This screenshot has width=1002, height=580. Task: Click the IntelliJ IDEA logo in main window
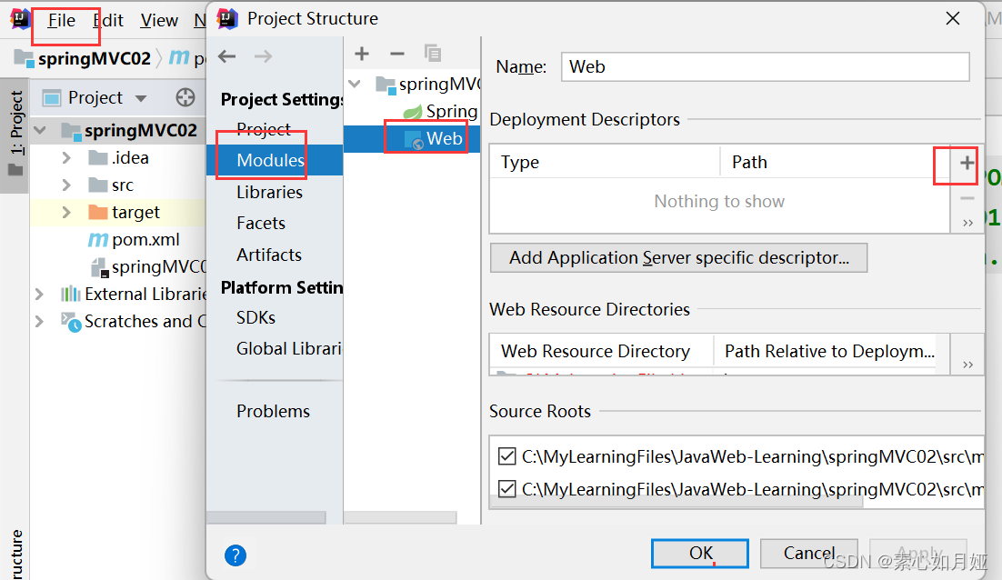point(20,19)
